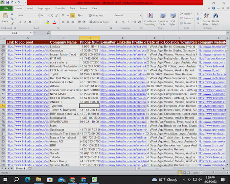Open Find & Select menu
This screenshot has height=184, width=230.
click(x=215, y=19)
